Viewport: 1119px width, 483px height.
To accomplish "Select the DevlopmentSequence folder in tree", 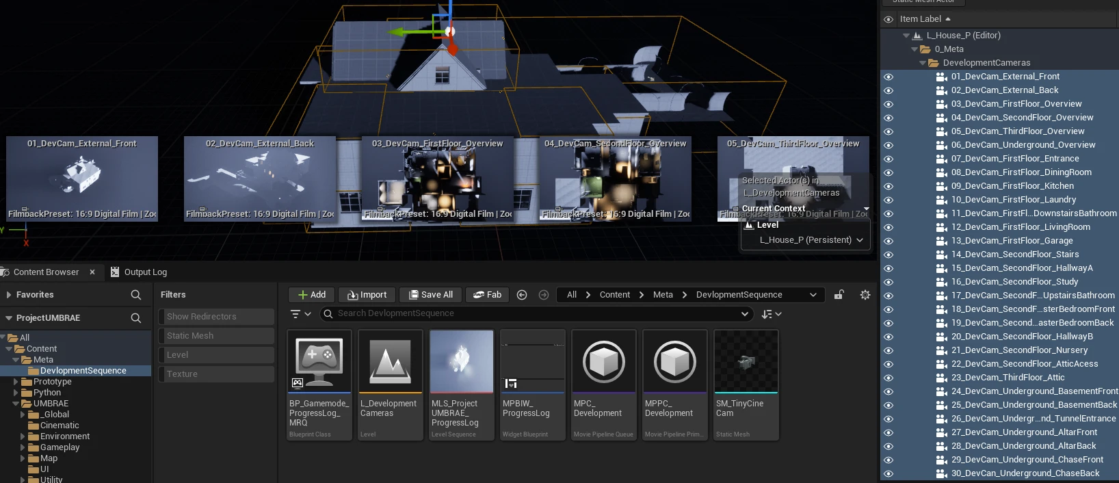I will coord(83,371).
